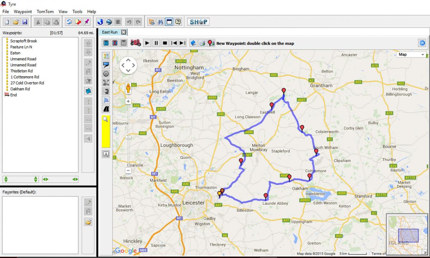Click the red waypoint marker toolbar icon
This screenshot has height=258, width=430.
(211, 43)
